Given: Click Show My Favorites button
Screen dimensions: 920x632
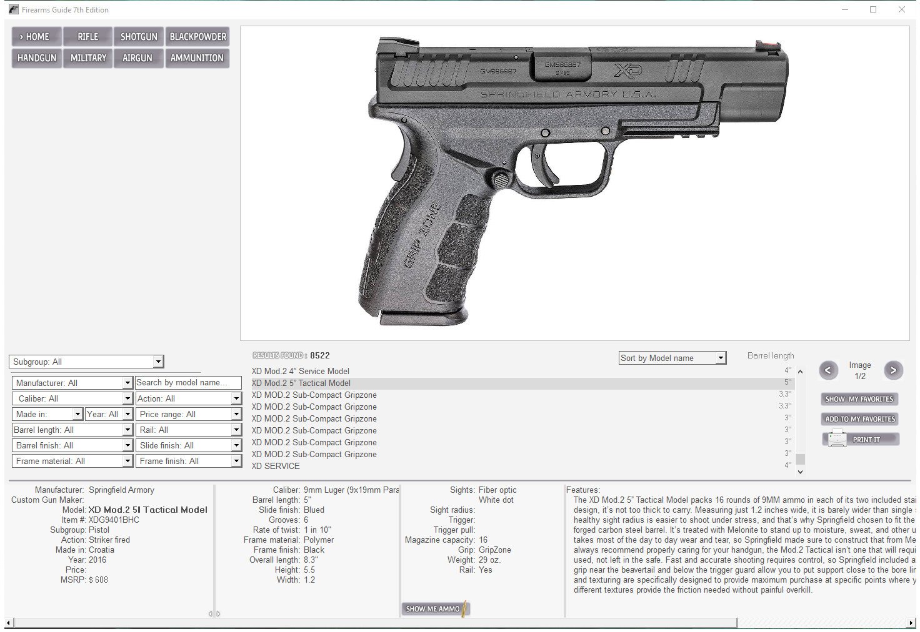Looking at the screenshot, I should 859,399.
